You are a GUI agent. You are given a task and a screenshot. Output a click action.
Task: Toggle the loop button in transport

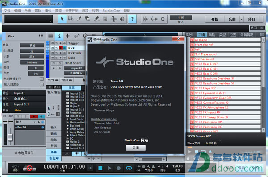point(129,168)
